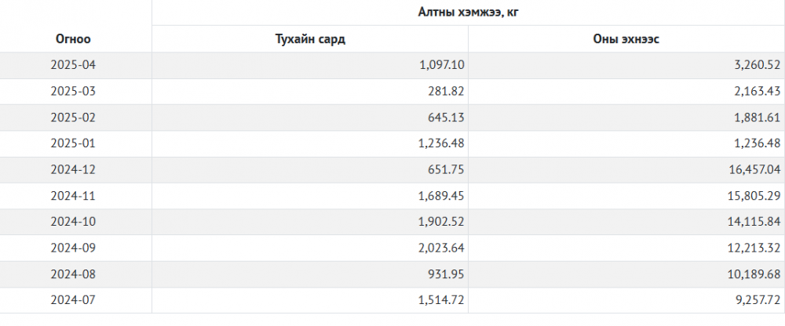Click the Оны эхнээс column header
Screen dimensions: 785x326
(x=626, y=39)
